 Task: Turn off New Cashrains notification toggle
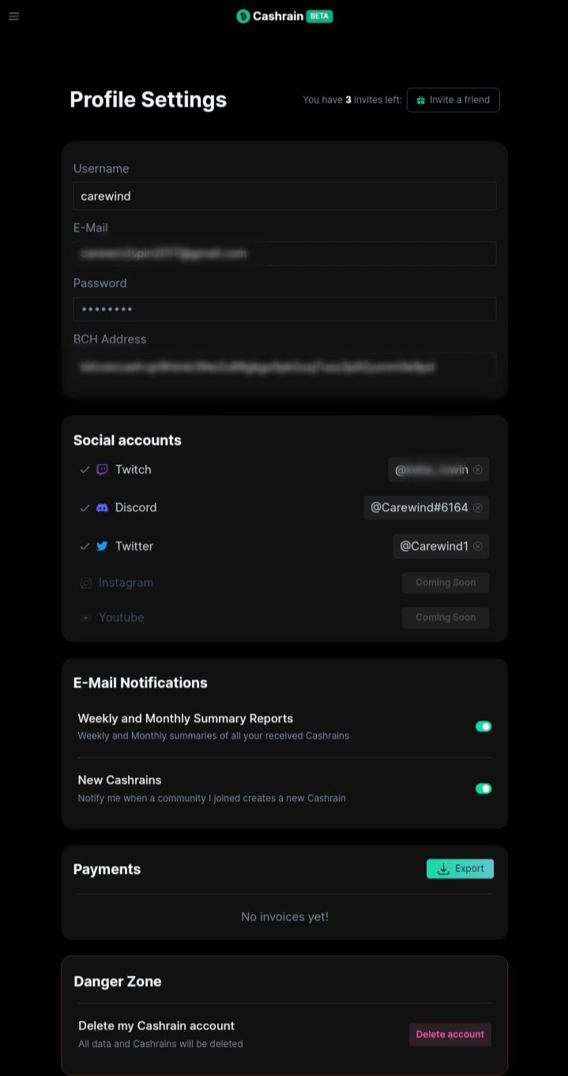pyautogui.click(x=483, y=788)
